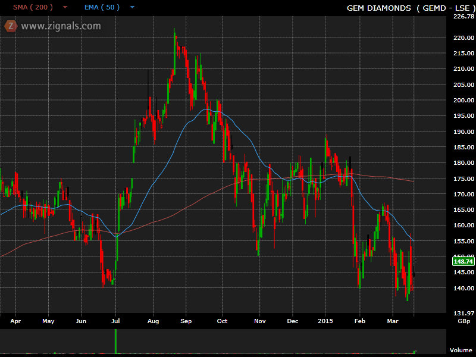Viewport: 476px width, 357px height.
Task: Select the Sep label on the time axis
Action: tap(185, 321)
